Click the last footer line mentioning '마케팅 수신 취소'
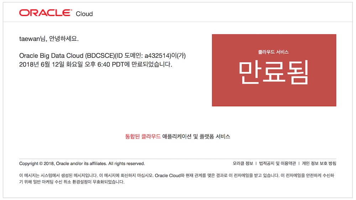Screen dimensions: 356x200 click(x=72, y=182)
